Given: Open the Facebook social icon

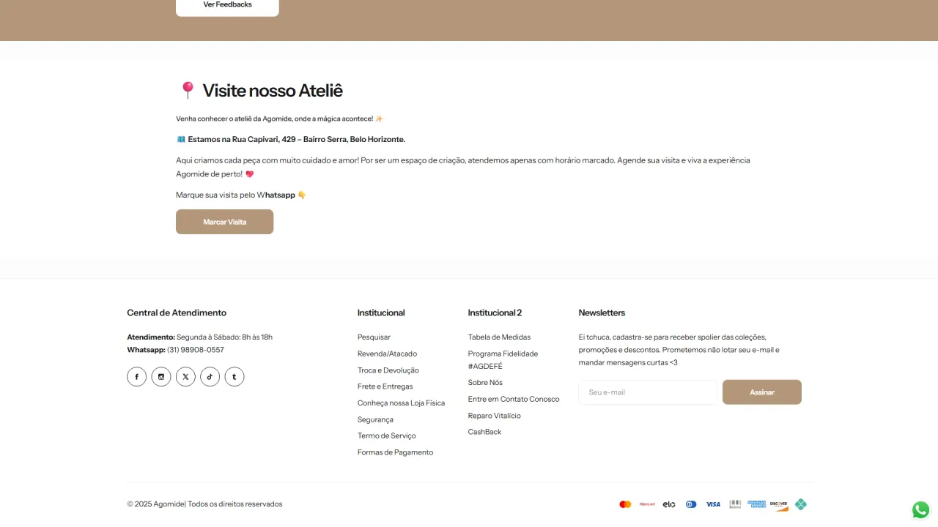Looking at the screenshot, I should click(x=136, y=377).
